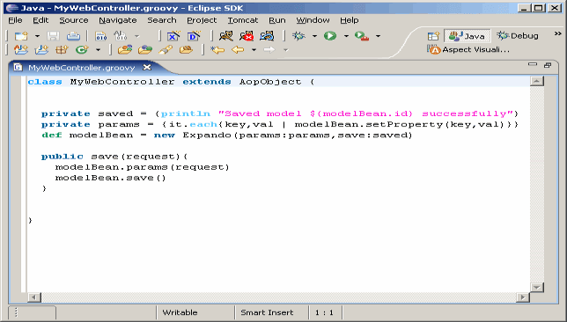Click the word 'AopObject' in the code

coord(270,82)
